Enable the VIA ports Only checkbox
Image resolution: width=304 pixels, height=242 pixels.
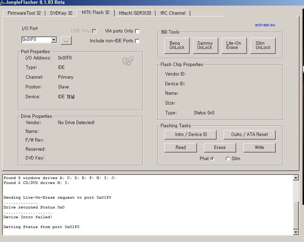tap(137, 31)
